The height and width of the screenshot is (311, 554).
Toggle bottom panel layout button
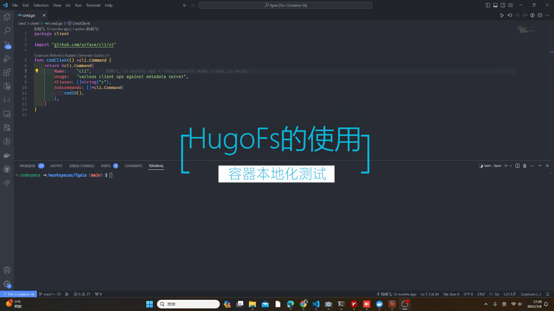pyautogui.click(x=496, y=5)
